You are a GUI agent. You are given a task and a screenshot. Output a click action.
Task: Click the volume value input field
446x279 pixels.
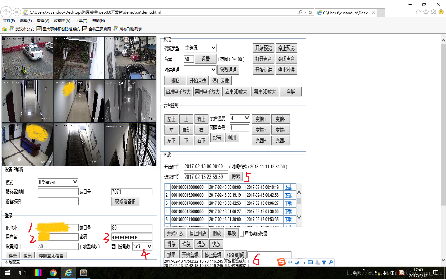[x=189, y=59]
